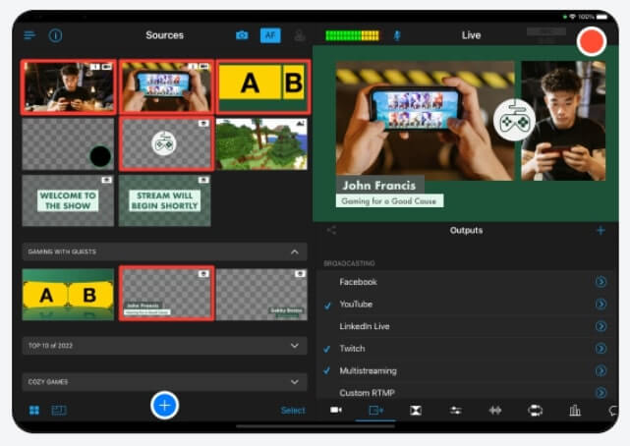Enable the Facebook output
630x446 pixels.
pos(466,282)
